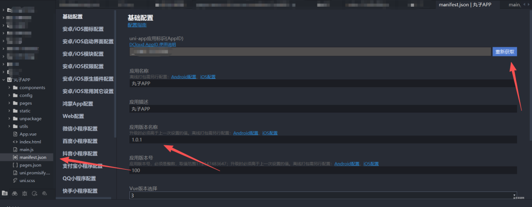The height and width of the screenshot is (207, 532).
Task: Open Android配置 link under 应用名称
Action: click(183, 77)
